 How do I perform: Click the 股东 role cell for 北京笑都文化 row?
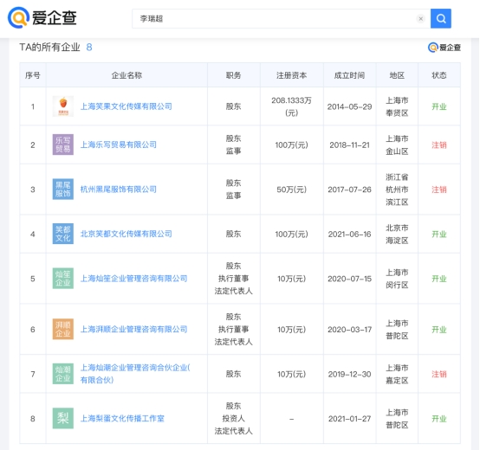[234, 234]
